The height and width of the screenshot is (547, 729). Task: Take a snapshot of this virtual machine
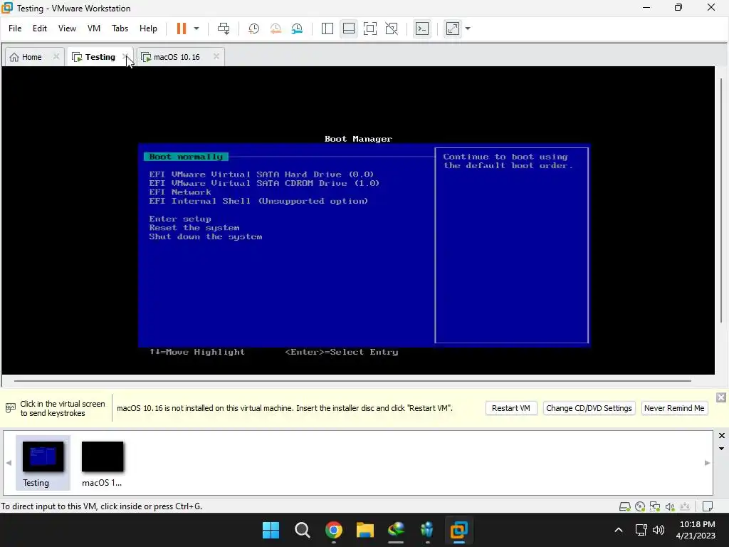(x=253, y=28)
